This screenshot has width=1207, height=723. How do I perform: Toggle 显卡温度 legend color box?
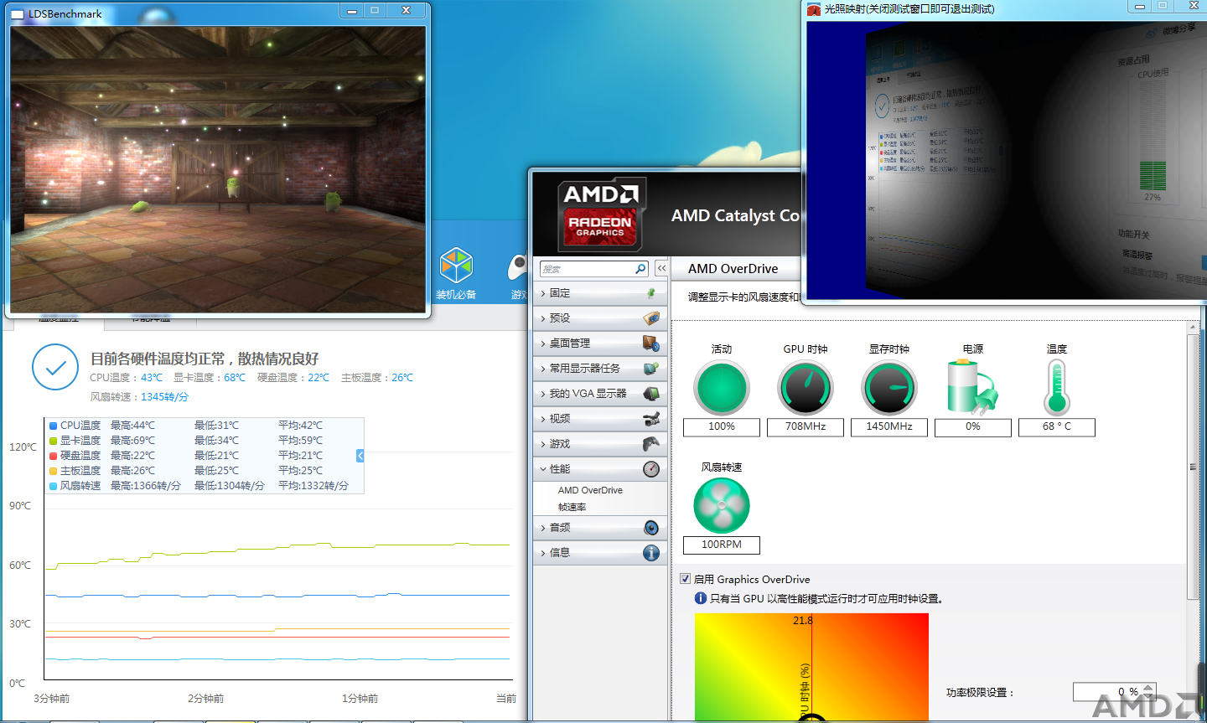[54, 441]
